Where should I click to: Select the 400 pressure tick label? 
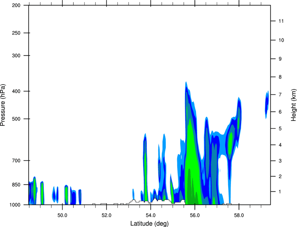click(x=16, y=91)
